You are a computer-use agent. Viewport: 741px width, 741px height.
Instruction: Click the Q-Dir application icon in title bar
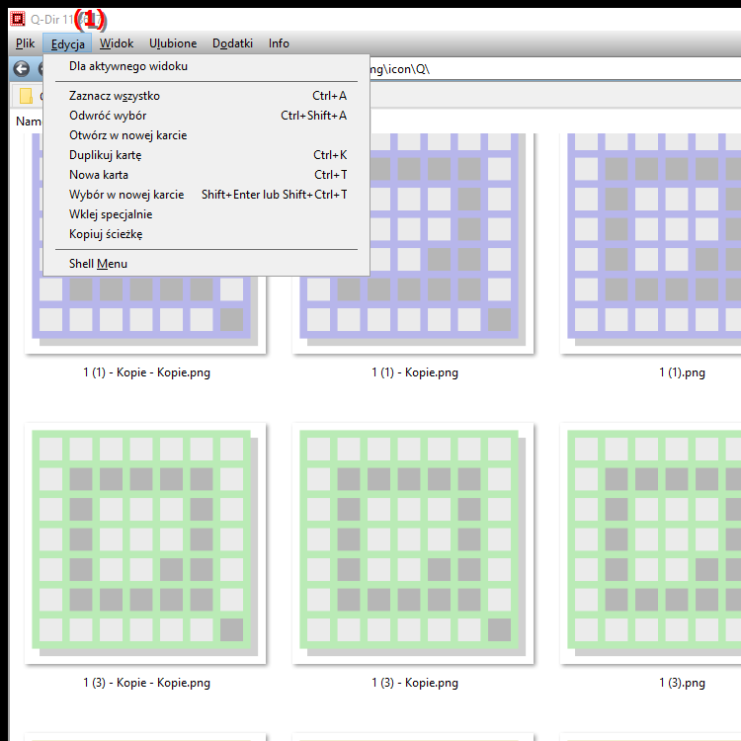pyautogui.click(x=18, y=19)
